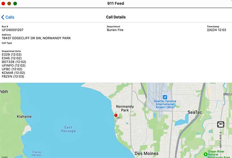
Task: Minimize the 911 Feed window
Action: 9,3
